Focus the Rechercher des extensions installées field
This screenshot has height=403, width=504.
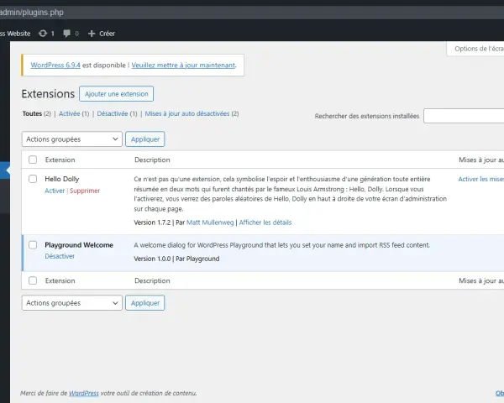pyautogui.click(x=464, y=116)
